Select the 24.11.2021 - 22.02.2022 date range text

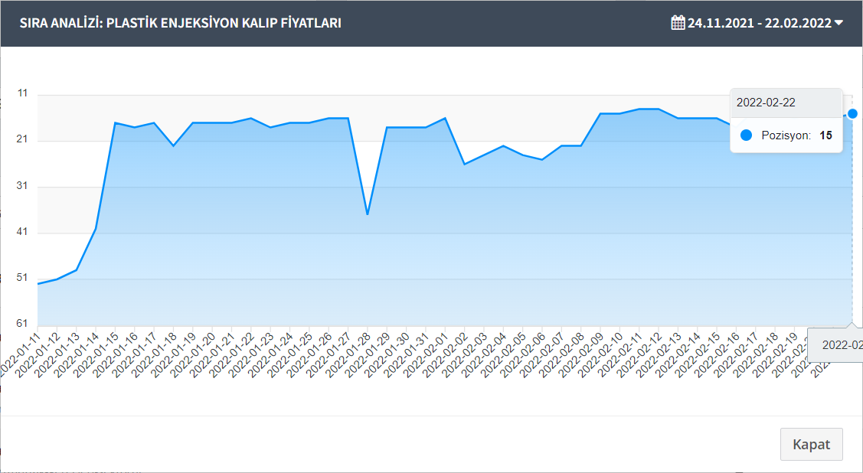click(x=760, y=23)
